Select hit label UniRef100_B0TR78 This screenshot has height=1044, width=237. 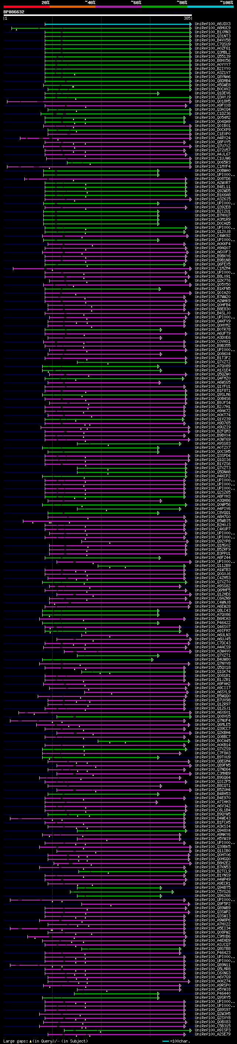tap(213, 330)
